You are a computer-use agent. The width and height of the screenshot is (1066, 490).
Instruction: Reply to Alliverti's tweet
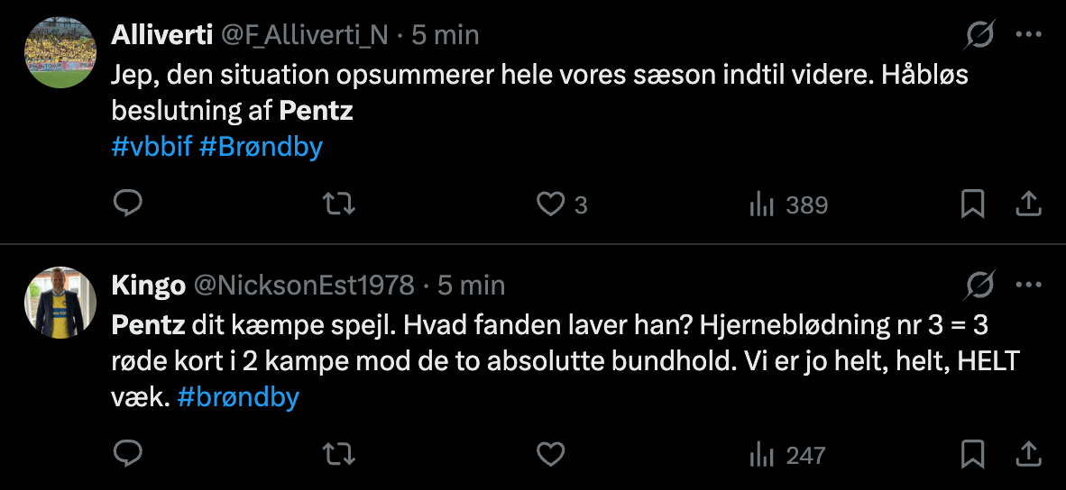tap(128, 205)
